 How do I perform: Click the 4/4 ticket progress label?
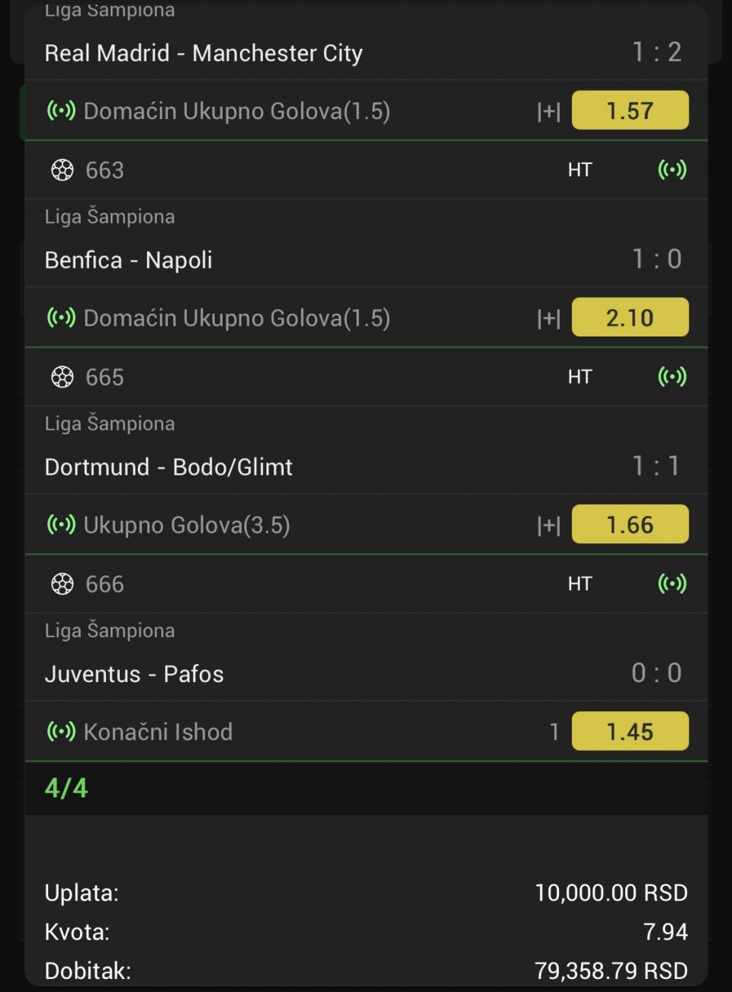point(66,788)
